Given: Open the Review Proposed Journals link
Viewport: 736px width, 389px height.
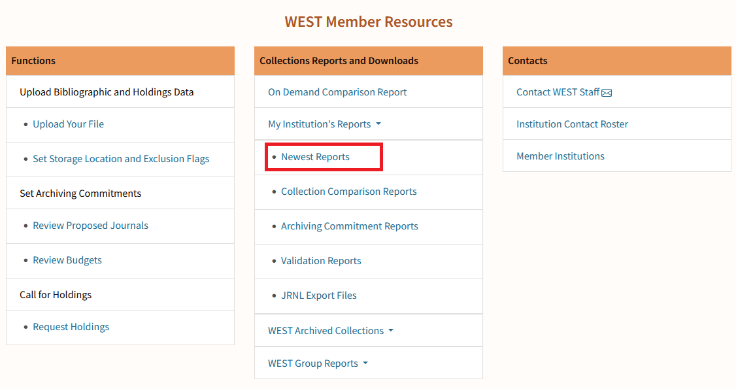Looking at the screenshot, I should [x=91, y=226].
